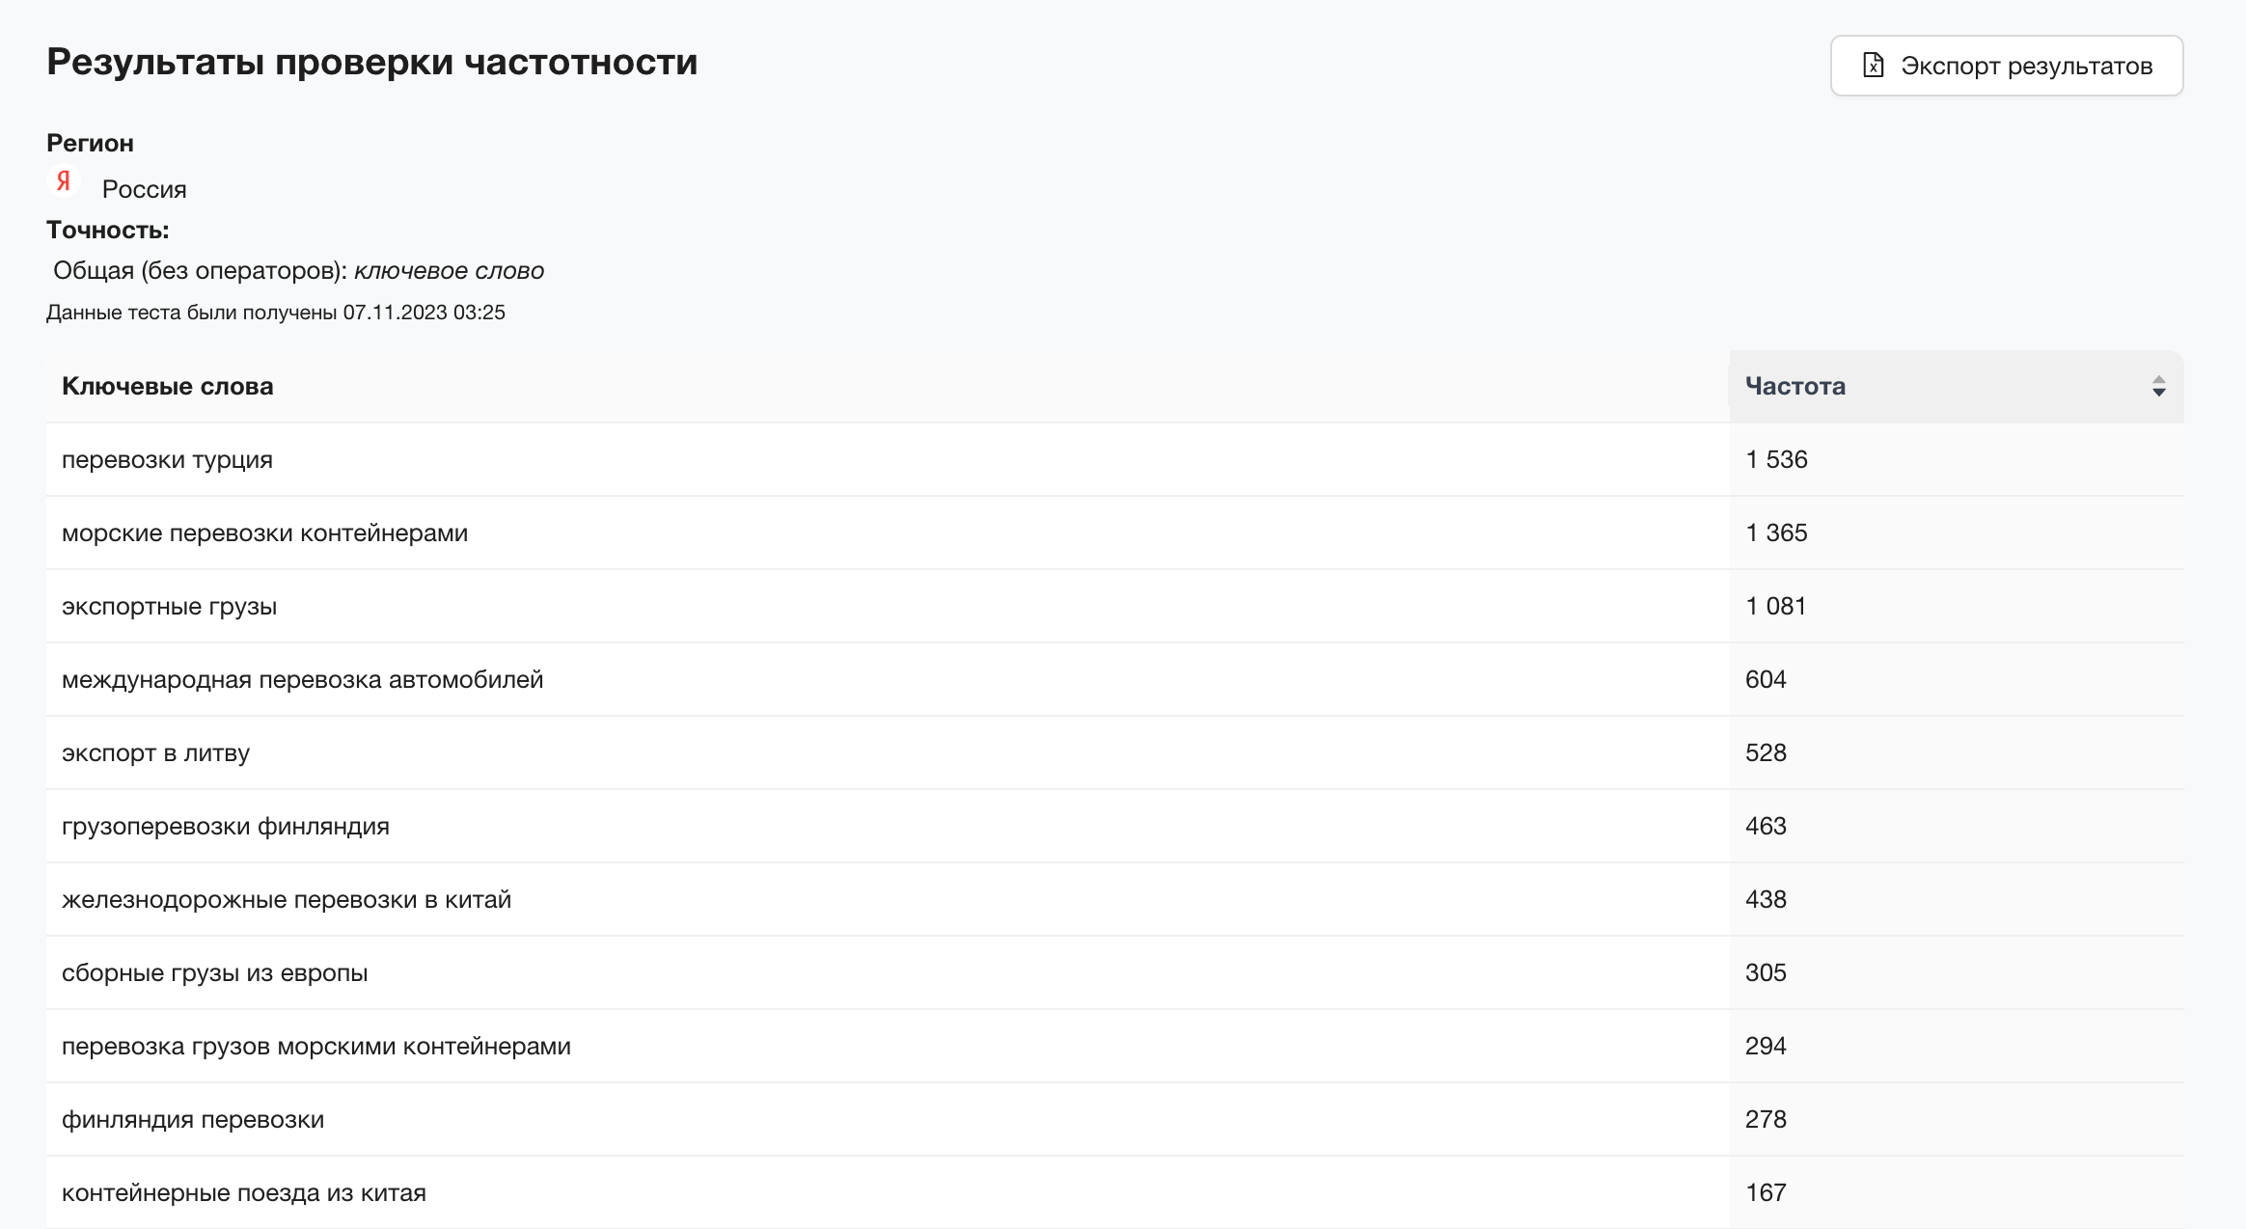The width and height of the screenshot is (2246, 1229).
Task: Select «морские перевозки контейнерами» keyword
Action: pos(265,533)
